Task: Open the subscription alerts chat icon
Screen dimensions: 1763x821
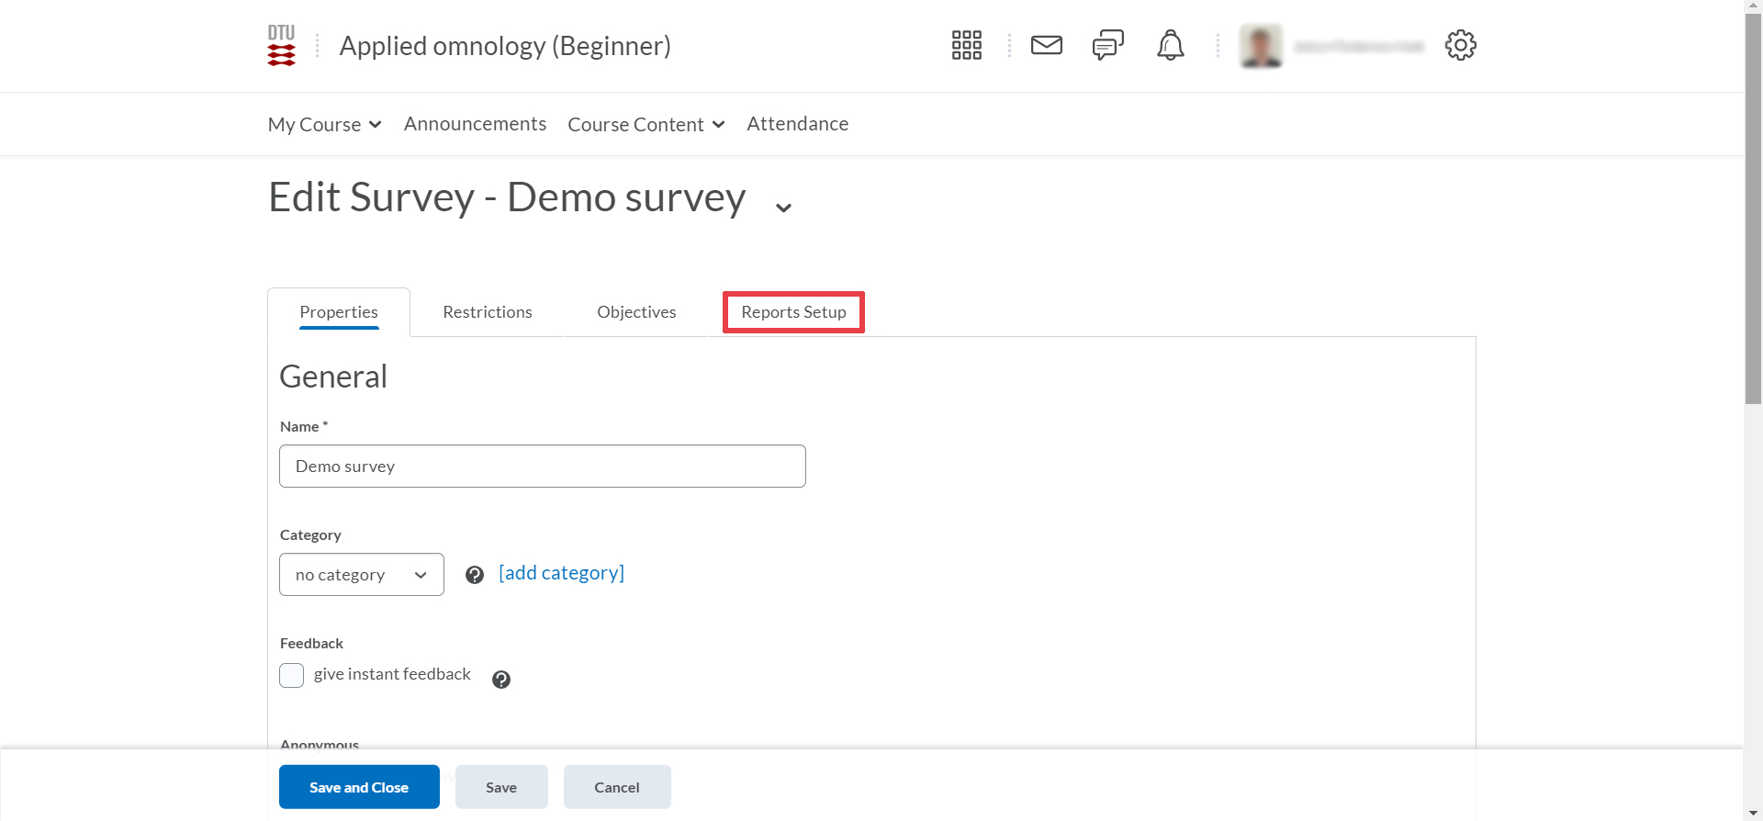Action: click(x=1107, y=45)
